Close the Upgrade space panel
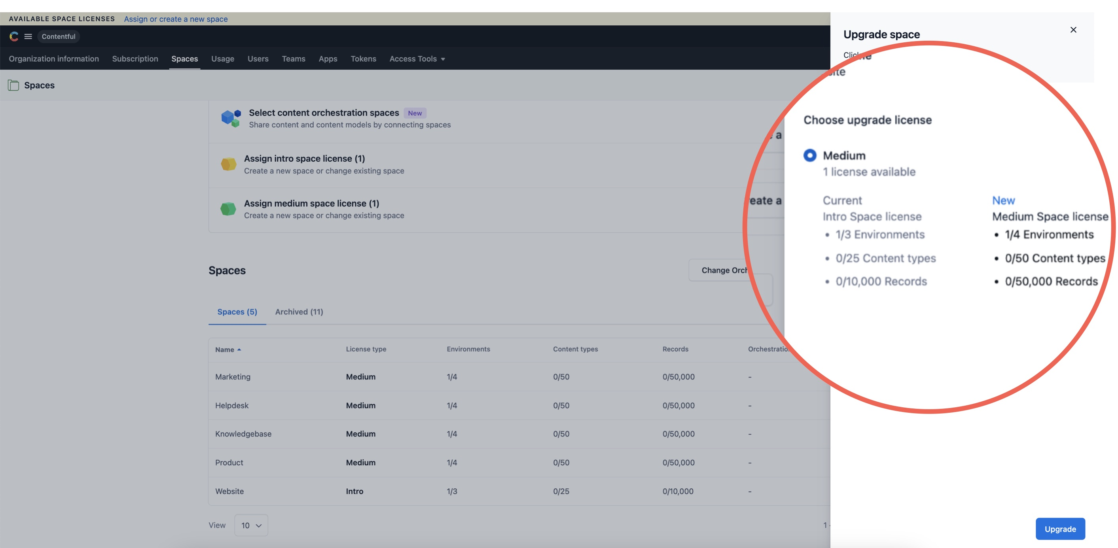 (x=1074, y=30)
